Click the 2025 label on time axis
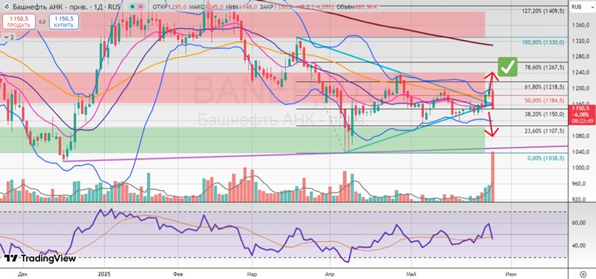The image size is (596, 279). [103, 274]
